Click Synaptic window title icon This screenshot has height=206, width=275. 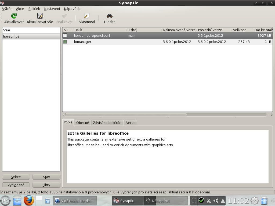[x=2, y=3]
